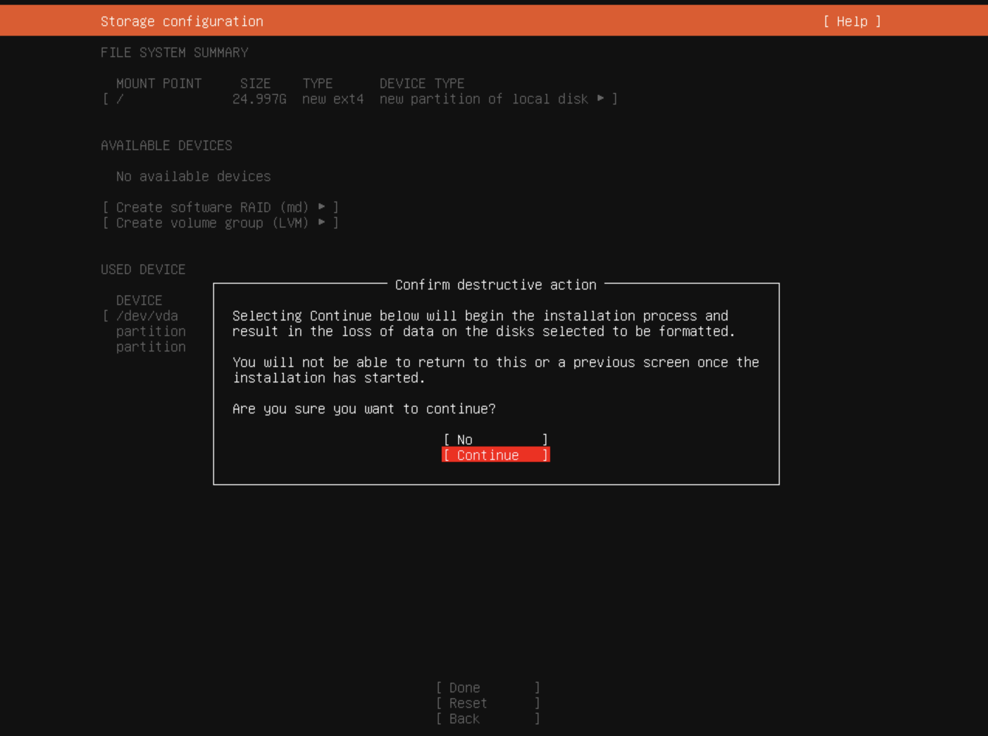Select the ext4 filesystem type entry
This screenshot has width=988, height=736.
pyautogui.click(x=333, y=99)
